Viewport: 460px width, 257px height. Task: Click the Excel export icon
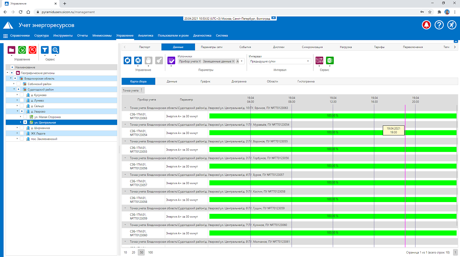coord(330,60)
